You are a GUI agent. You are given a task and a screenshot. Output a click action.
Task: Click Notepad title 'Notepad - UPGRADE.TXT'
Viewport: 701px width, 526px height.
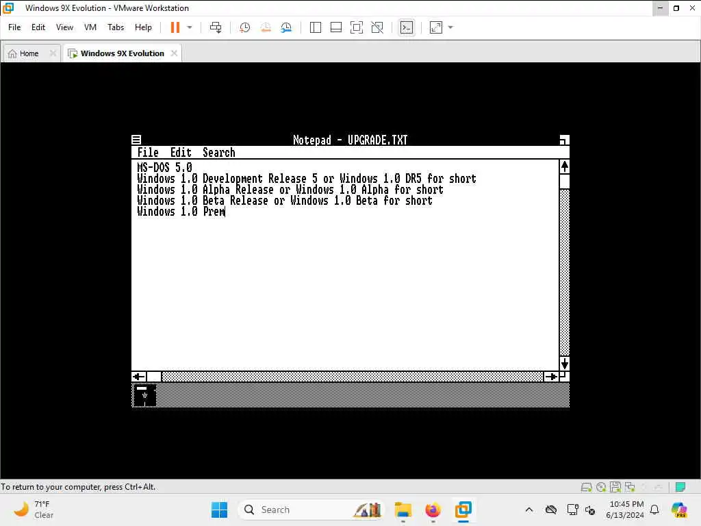click(350, 140)
